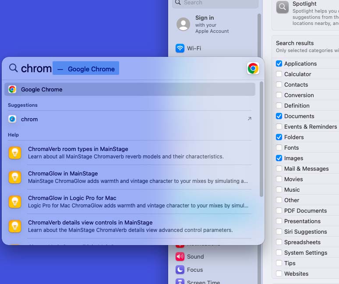Uncheck the Applications checkbox
This screenshot has width=339, height=284.
click(x=279, y=63)
